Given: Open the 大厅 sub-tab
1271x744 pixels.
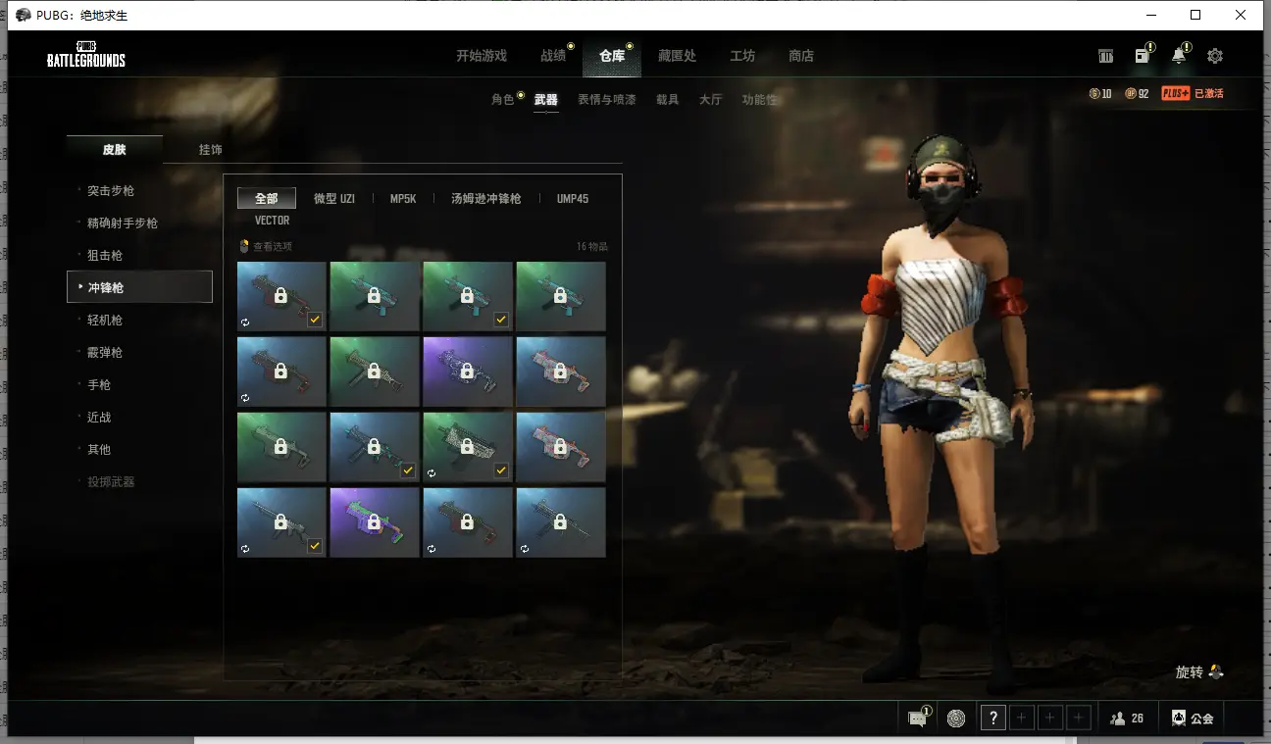Looking at the screenshot, I should pyautogui.click(x=711, y=100).
